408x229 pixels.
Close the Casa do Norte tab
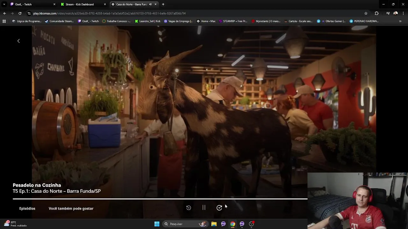click(x=156, y=4)
